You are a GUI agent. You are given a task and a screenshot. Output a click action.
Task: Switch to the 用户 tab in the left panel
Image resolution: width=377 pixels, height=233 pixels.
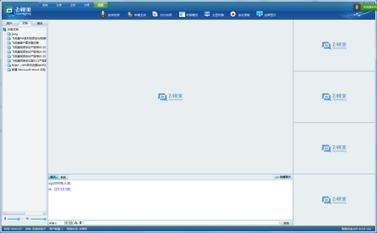pyautogui.click(x=9, y=23)
